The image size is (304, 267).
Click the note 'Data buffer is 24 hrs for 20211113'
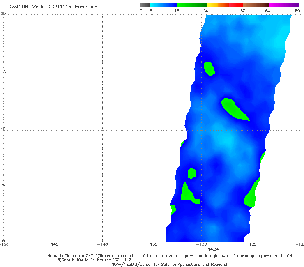[94, 260]
